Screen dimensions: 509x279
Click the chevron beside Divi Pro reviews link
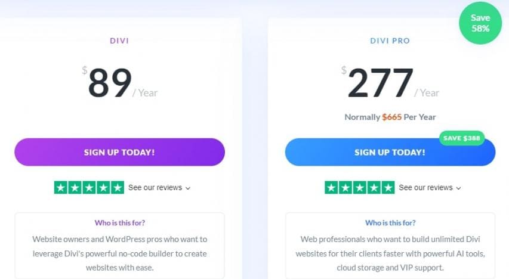(458, 188)
